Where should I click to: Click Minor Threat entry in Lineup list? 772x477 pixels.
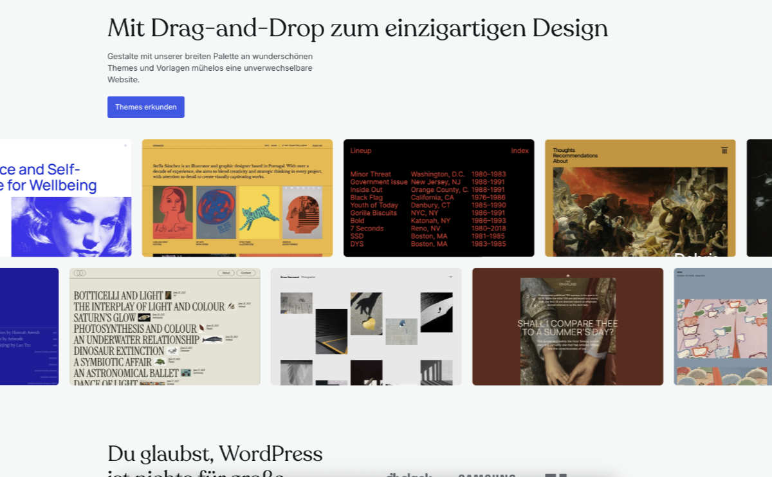tap(371, 174)
